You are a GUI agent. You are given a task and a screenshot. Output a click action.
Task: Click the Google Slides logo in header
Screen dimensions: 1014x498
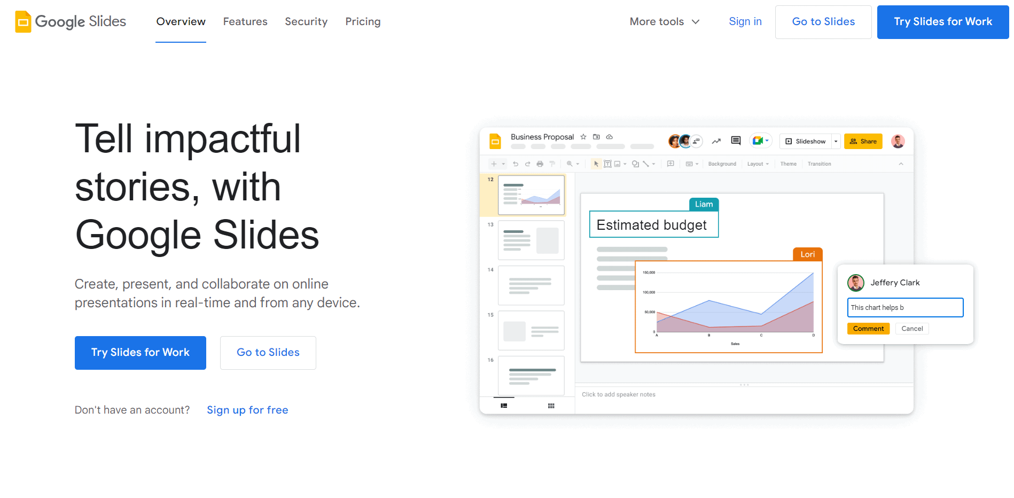(x=71, y=21)
